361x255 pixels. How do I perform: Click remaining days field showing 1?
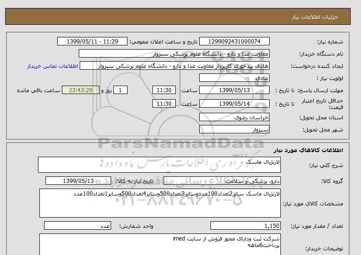pos(120,90)
